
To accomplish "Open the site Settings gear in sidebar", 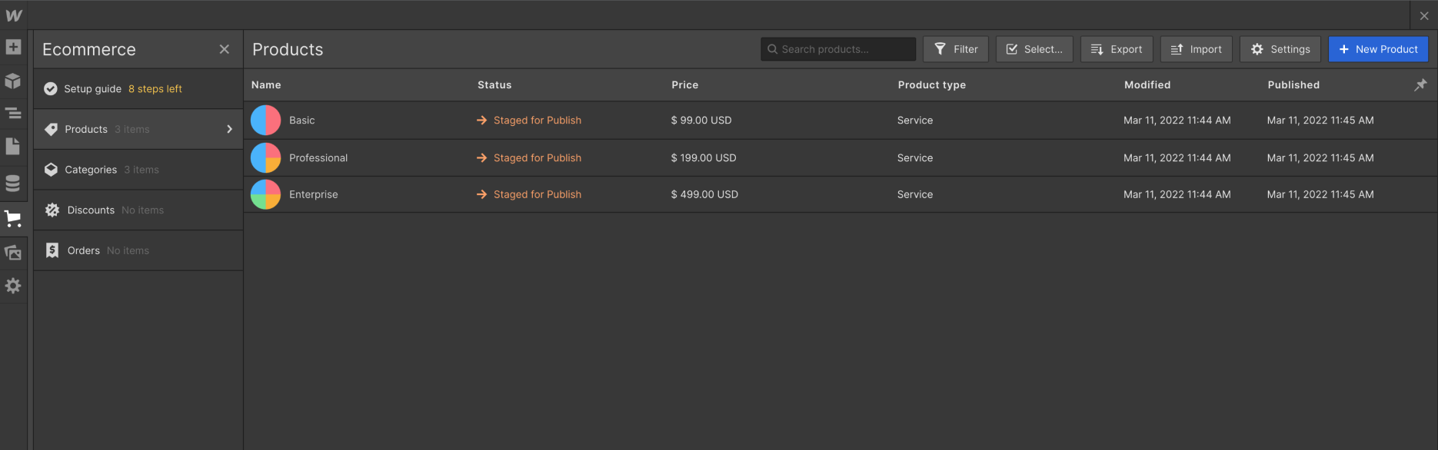I will click(13, 286).
